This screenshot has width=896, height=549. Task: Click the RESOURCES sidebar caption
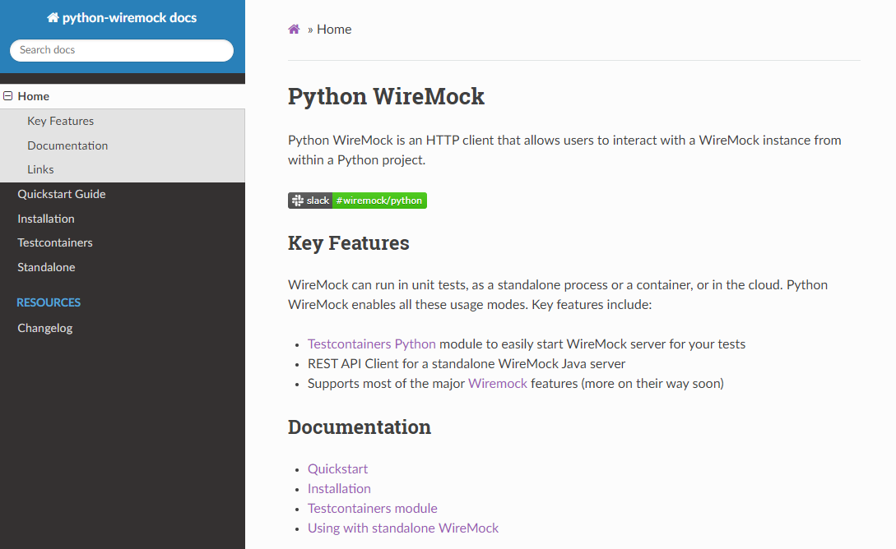pyautogui.click(x=49, y=302)
